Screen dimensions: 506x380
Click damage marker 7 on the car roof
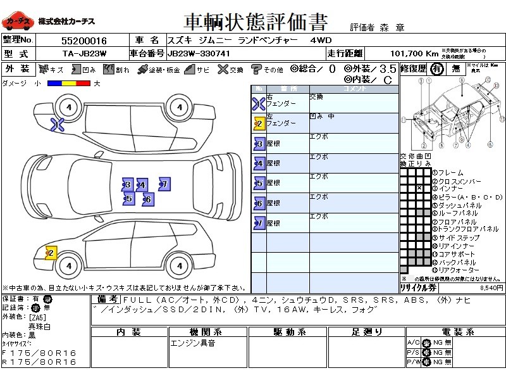(164, 184)
